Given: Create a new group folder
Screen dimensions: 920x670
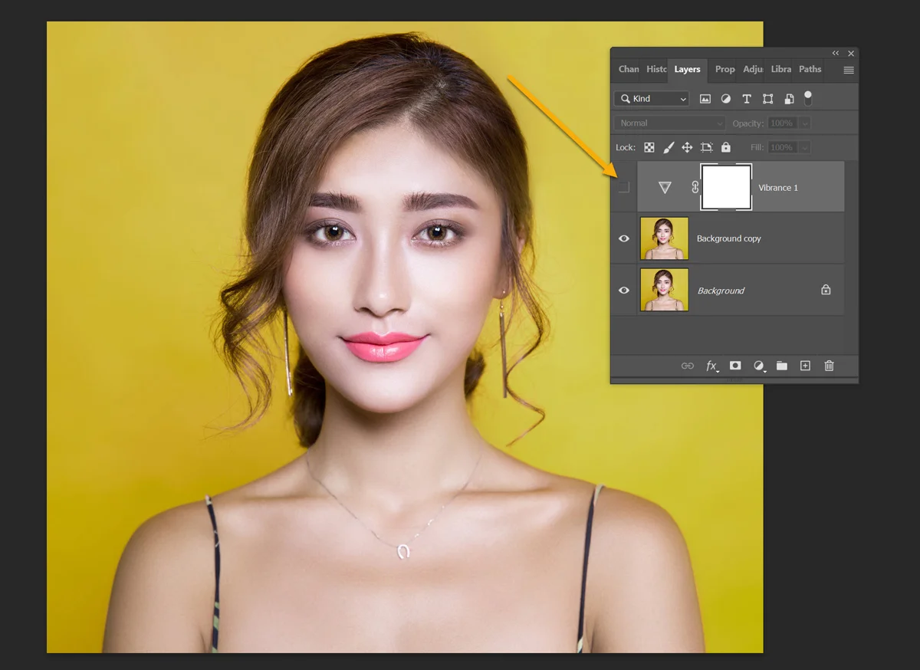Looking at the screenshot, I should [x=782, y=366].
